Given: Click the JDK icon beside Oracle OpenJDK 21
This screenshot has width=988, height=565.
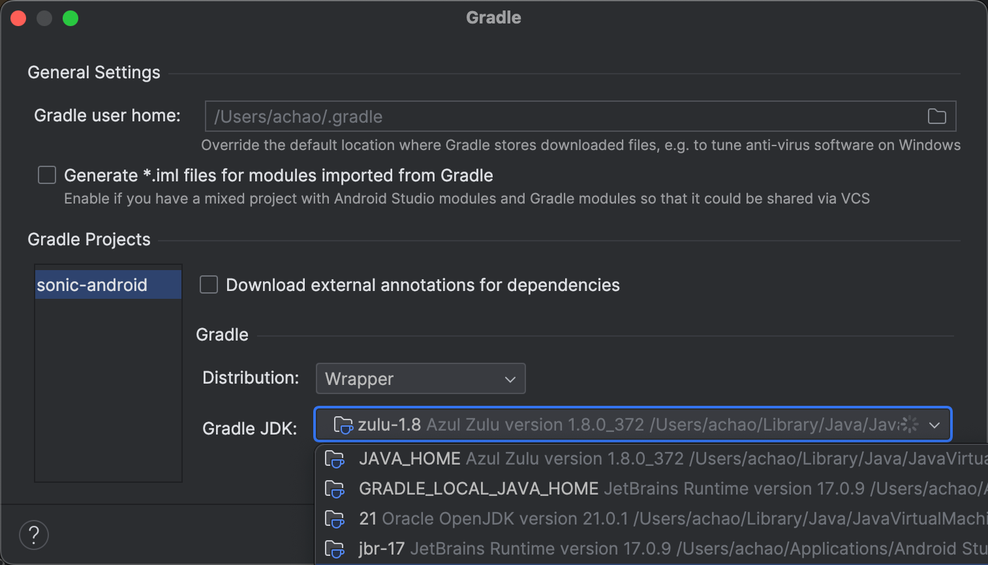Looking at the screenshot, I should (x=335, y=519).
